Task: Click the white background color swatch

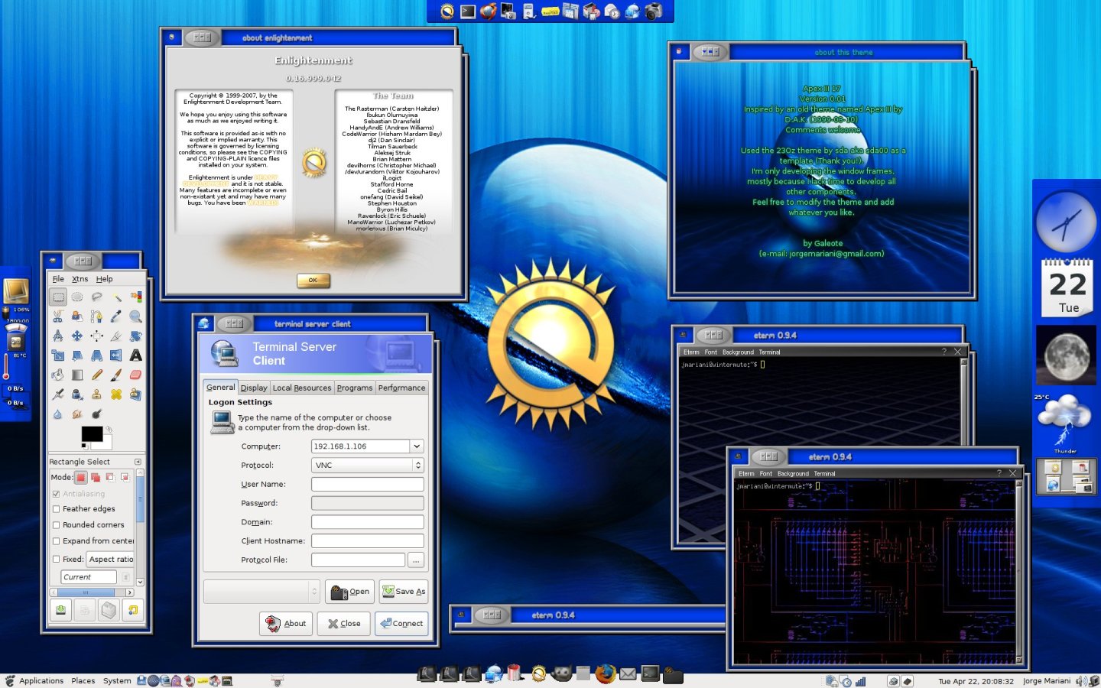Action: pos(106,443)
